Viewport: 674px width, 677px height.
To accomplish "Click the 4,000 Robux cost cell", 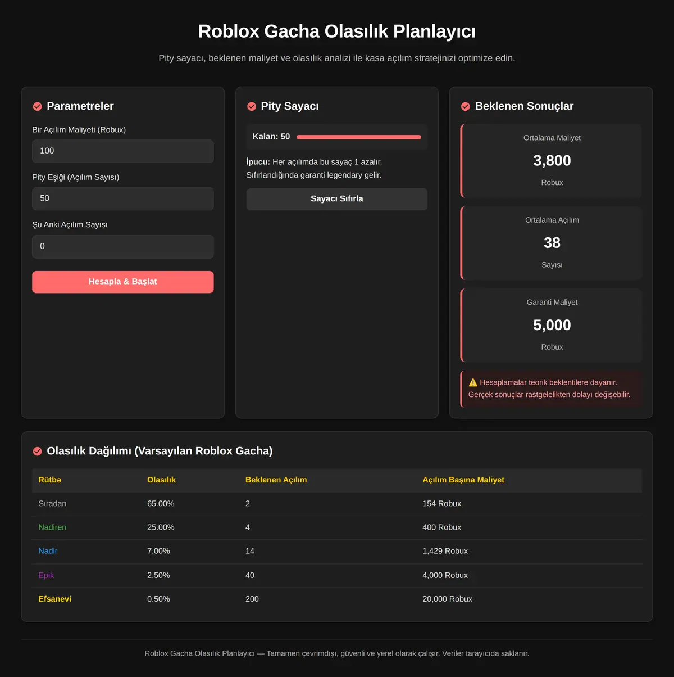I will (x=445, y=575).
